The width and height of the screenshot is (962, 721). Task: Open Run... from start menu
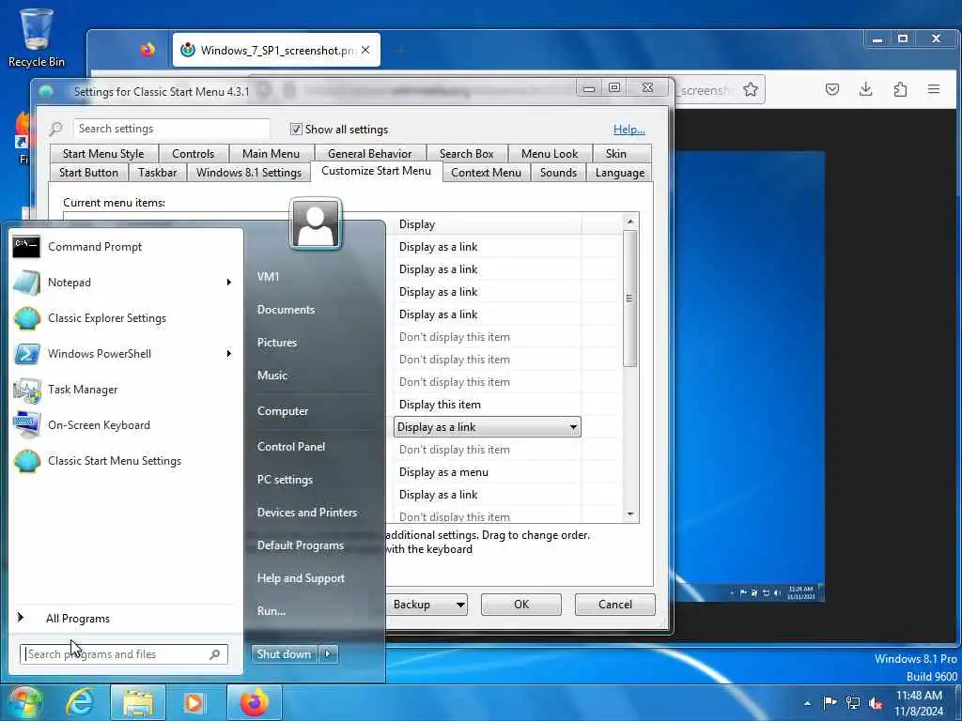(x=272, y=611)
